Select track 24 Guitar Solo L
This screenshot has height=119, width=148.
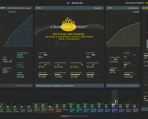pos(23,109)
